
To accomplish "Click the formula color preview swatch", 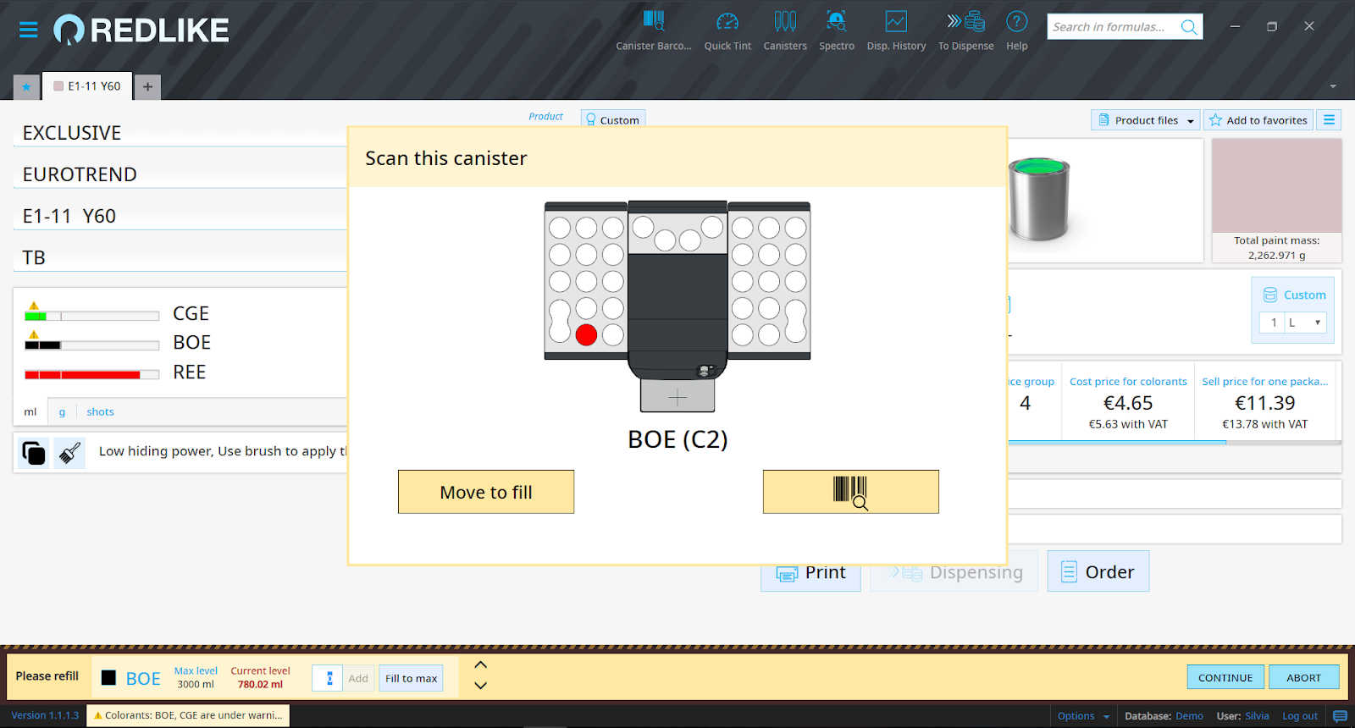I will pyautogui.click(x=1276, y=186).
